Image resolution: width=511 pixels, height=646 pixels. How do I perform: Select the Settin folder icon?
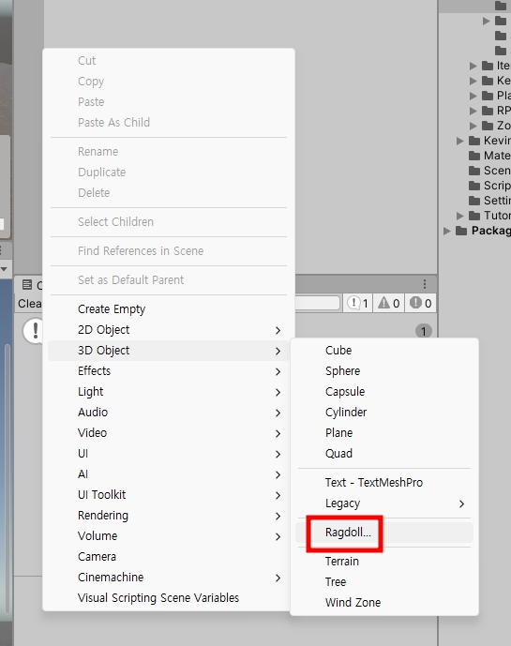(474, 201)
